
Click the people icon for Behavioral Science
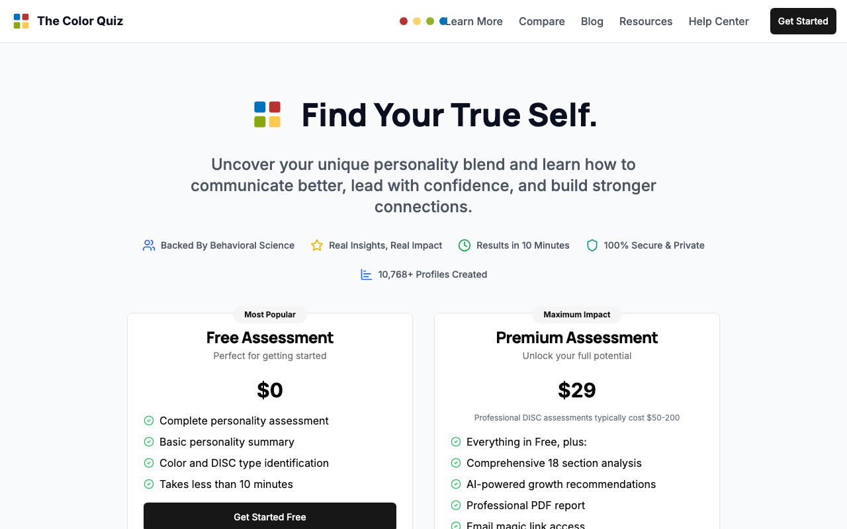149,245
